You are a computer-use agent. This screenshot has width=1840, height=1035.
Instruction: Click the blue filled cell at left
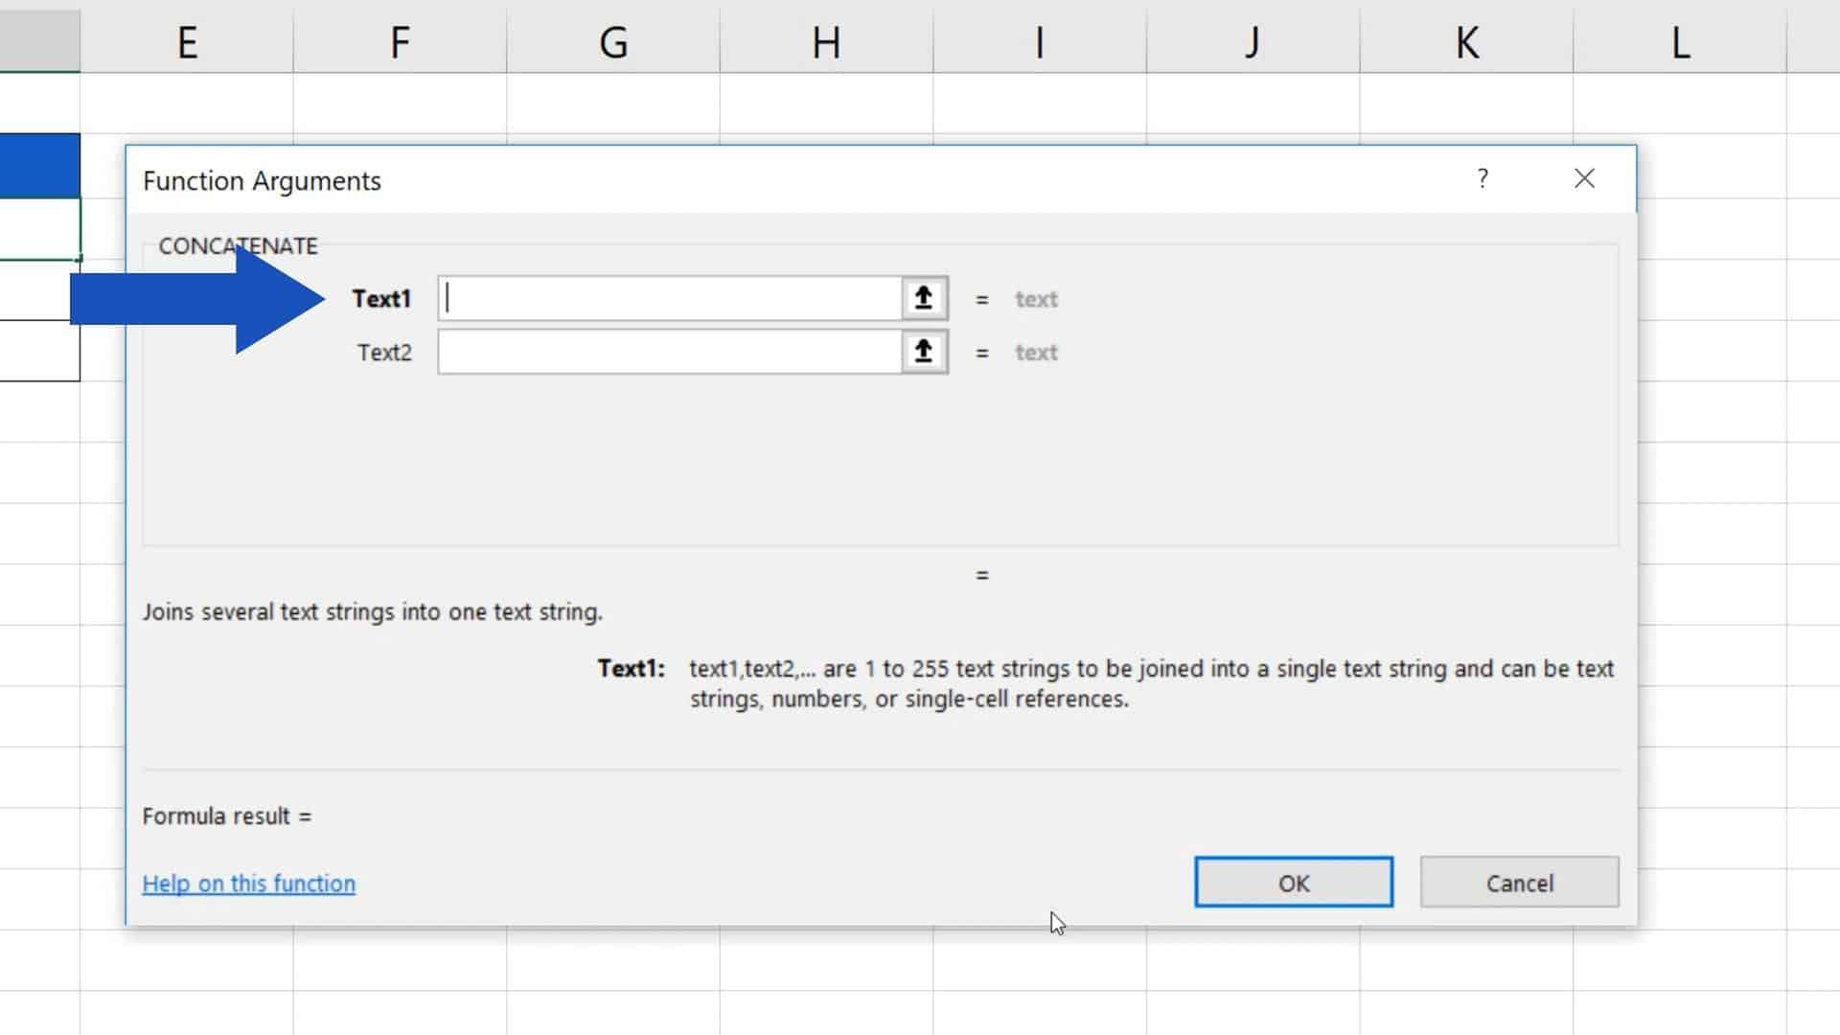coord(38,165)
